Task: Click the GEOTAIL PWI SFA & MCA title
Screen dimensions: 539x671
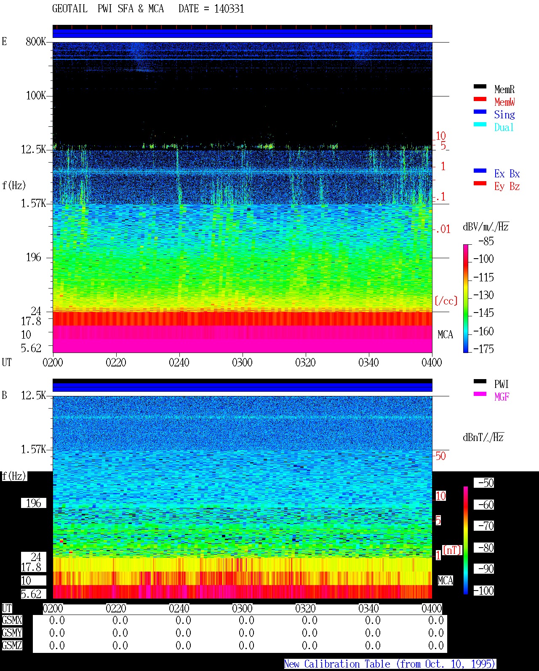Action: point(108,9)
